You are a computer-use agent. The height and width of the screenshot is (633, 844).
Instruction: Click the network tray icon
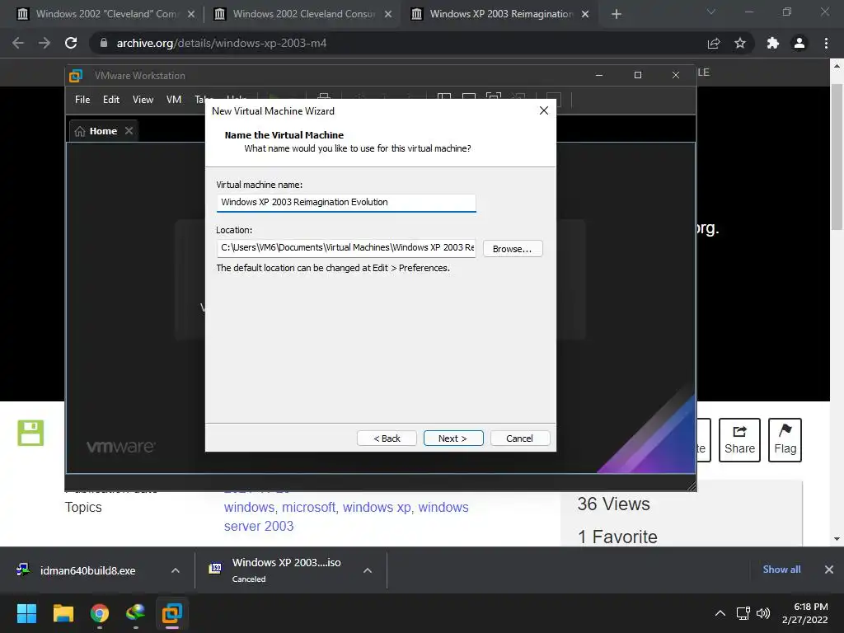[x=743, y=613]
